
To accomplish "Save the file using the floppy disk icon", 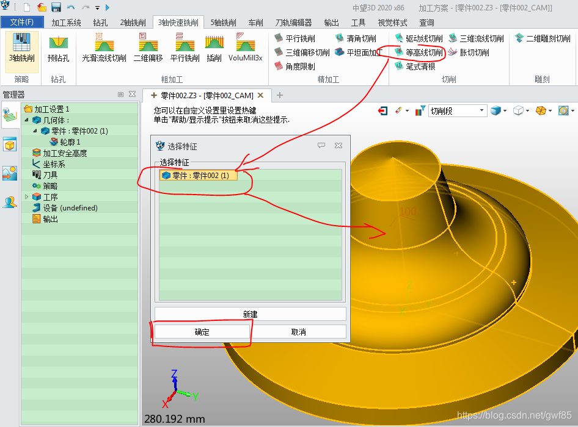I will pos(56,8).
